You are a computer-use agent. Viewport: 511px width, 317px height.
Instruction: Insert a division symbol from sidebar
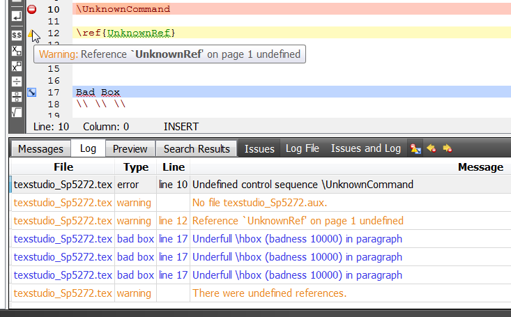pyautogui.click(x=17, y=82)
